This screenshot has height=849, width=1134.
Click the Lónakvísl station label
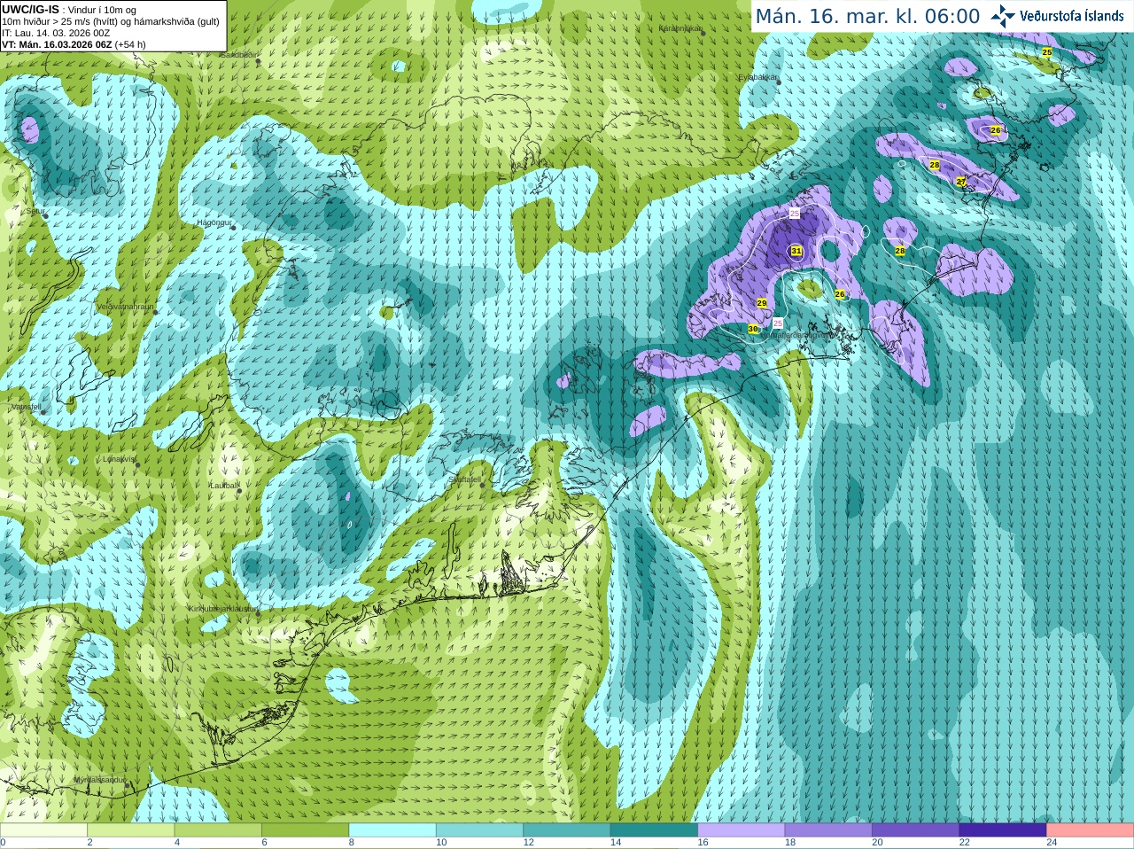[120, 459]
